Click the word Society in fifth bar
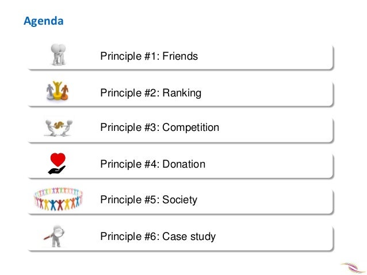 coord(179,200)
